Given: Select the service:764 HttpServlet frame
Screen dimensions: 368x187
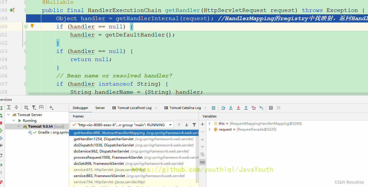Looking at the screenshot, I should (134, 182).
